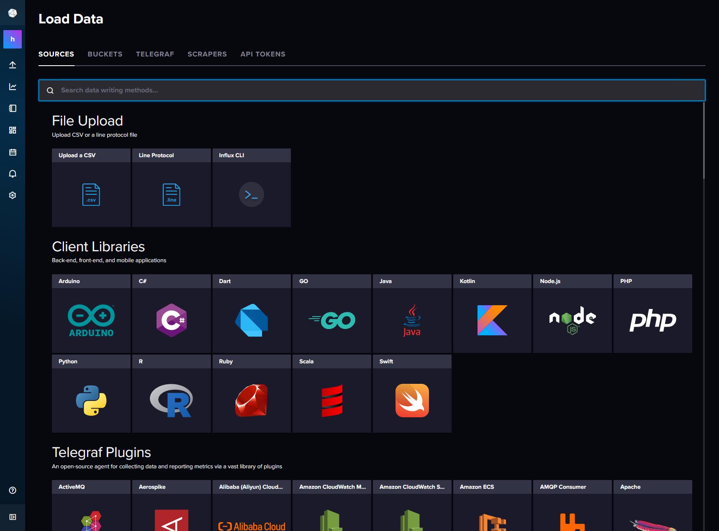Choose the Dart logo
Viewport: 719px width, 531px height.
252,320
